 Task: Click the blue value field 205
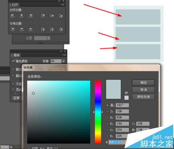click(122, 136)
